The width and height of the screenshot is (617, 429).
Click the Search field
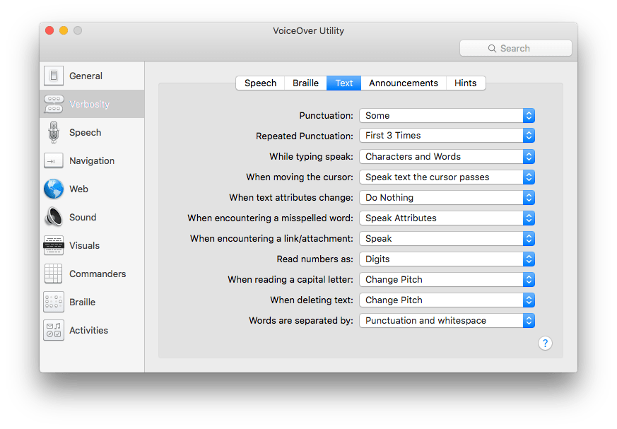(x=515, y=48)
